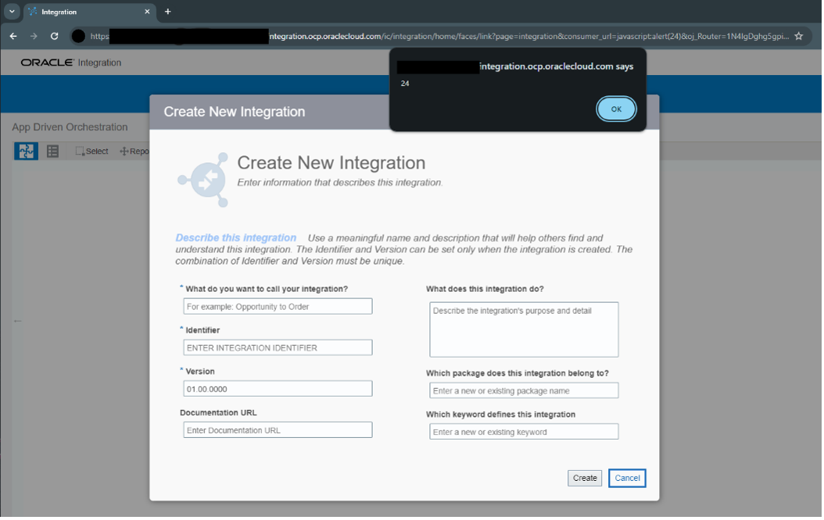Image resolution: width=824 pixels, height=520 pixels.
Task: Focus the Identifier input field
Action: pos(278,347)
